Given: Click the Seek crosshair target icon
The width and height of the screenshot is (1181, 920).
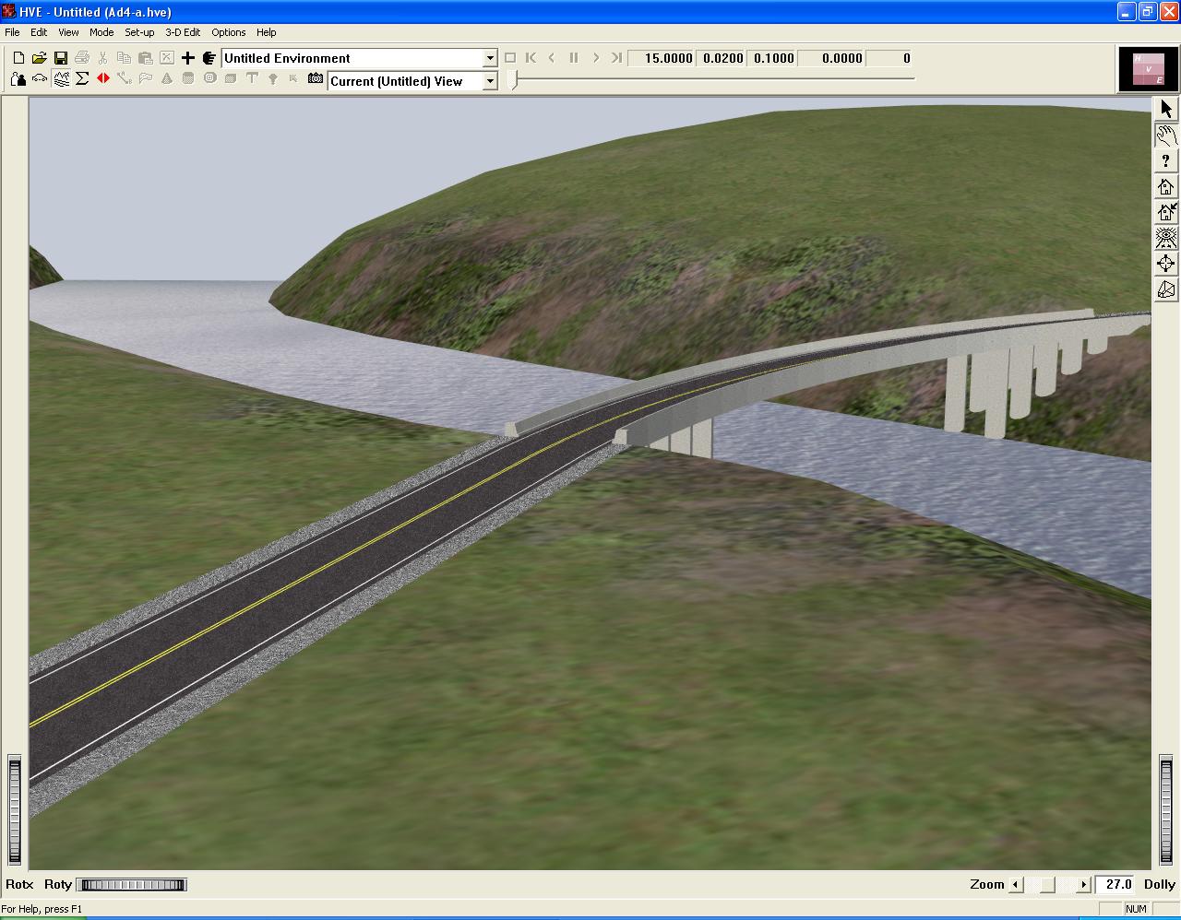Looking at the screenshot, I should [x=1166, y=264].
